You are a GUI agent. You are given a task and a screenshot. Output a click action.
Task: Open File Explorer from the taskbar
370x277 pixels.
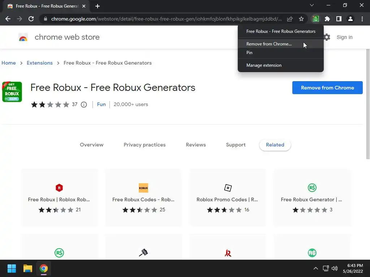click(27, 268)
